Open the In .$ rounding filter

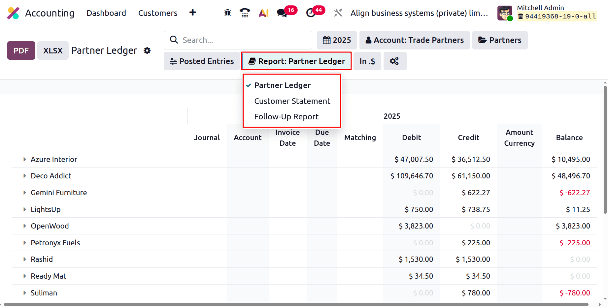[x=367, y=61]
